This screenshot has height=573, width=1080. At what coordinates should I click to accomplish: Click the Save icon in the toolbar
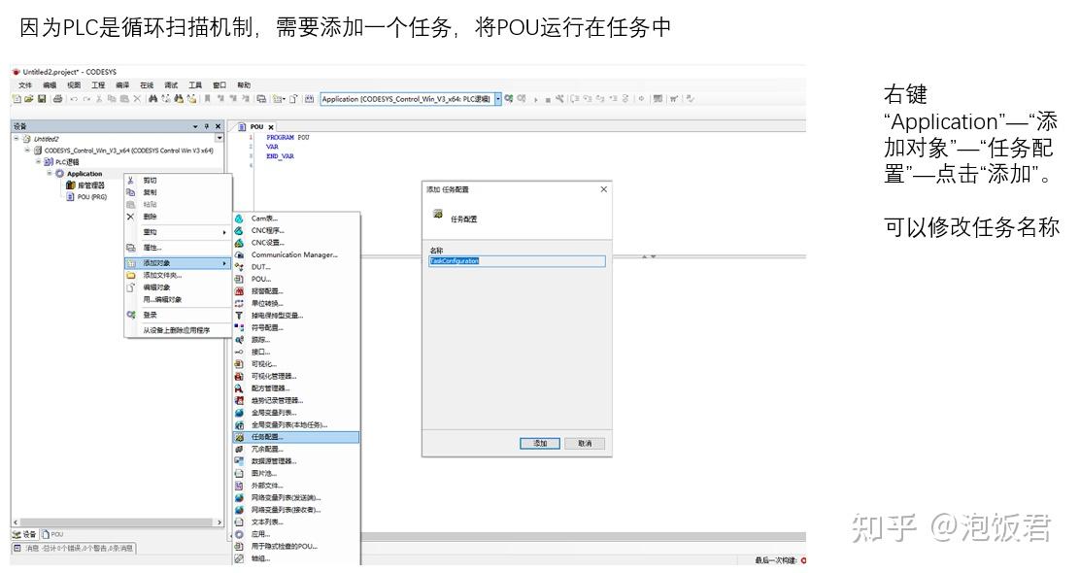coord(41,98)
